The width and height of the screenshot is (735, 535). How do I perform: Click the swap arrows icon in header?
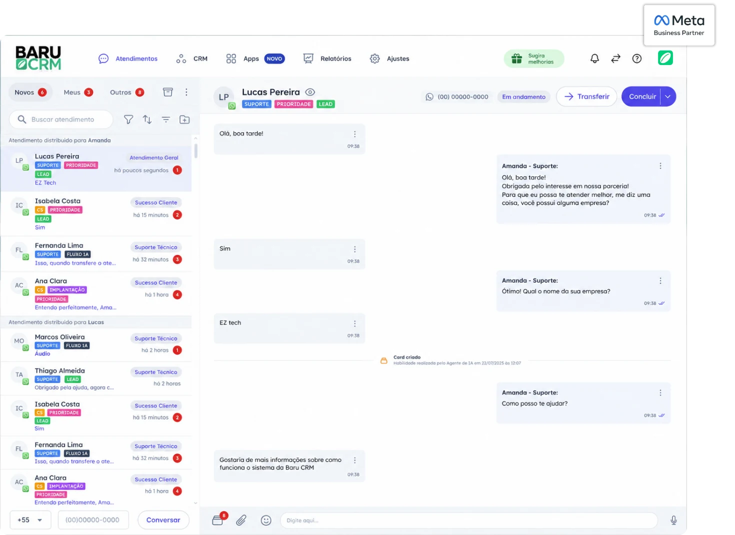coord(615,58)
